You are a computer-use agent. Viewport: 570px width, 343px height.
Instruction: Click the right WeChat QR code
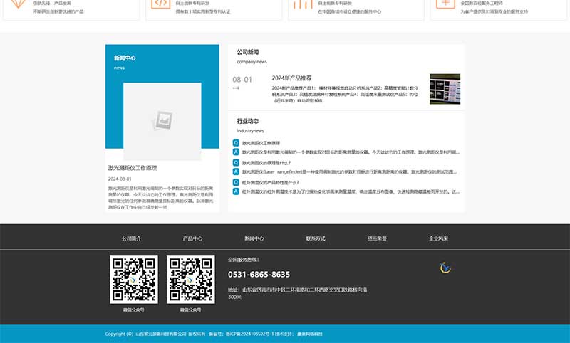click(190, 280)
